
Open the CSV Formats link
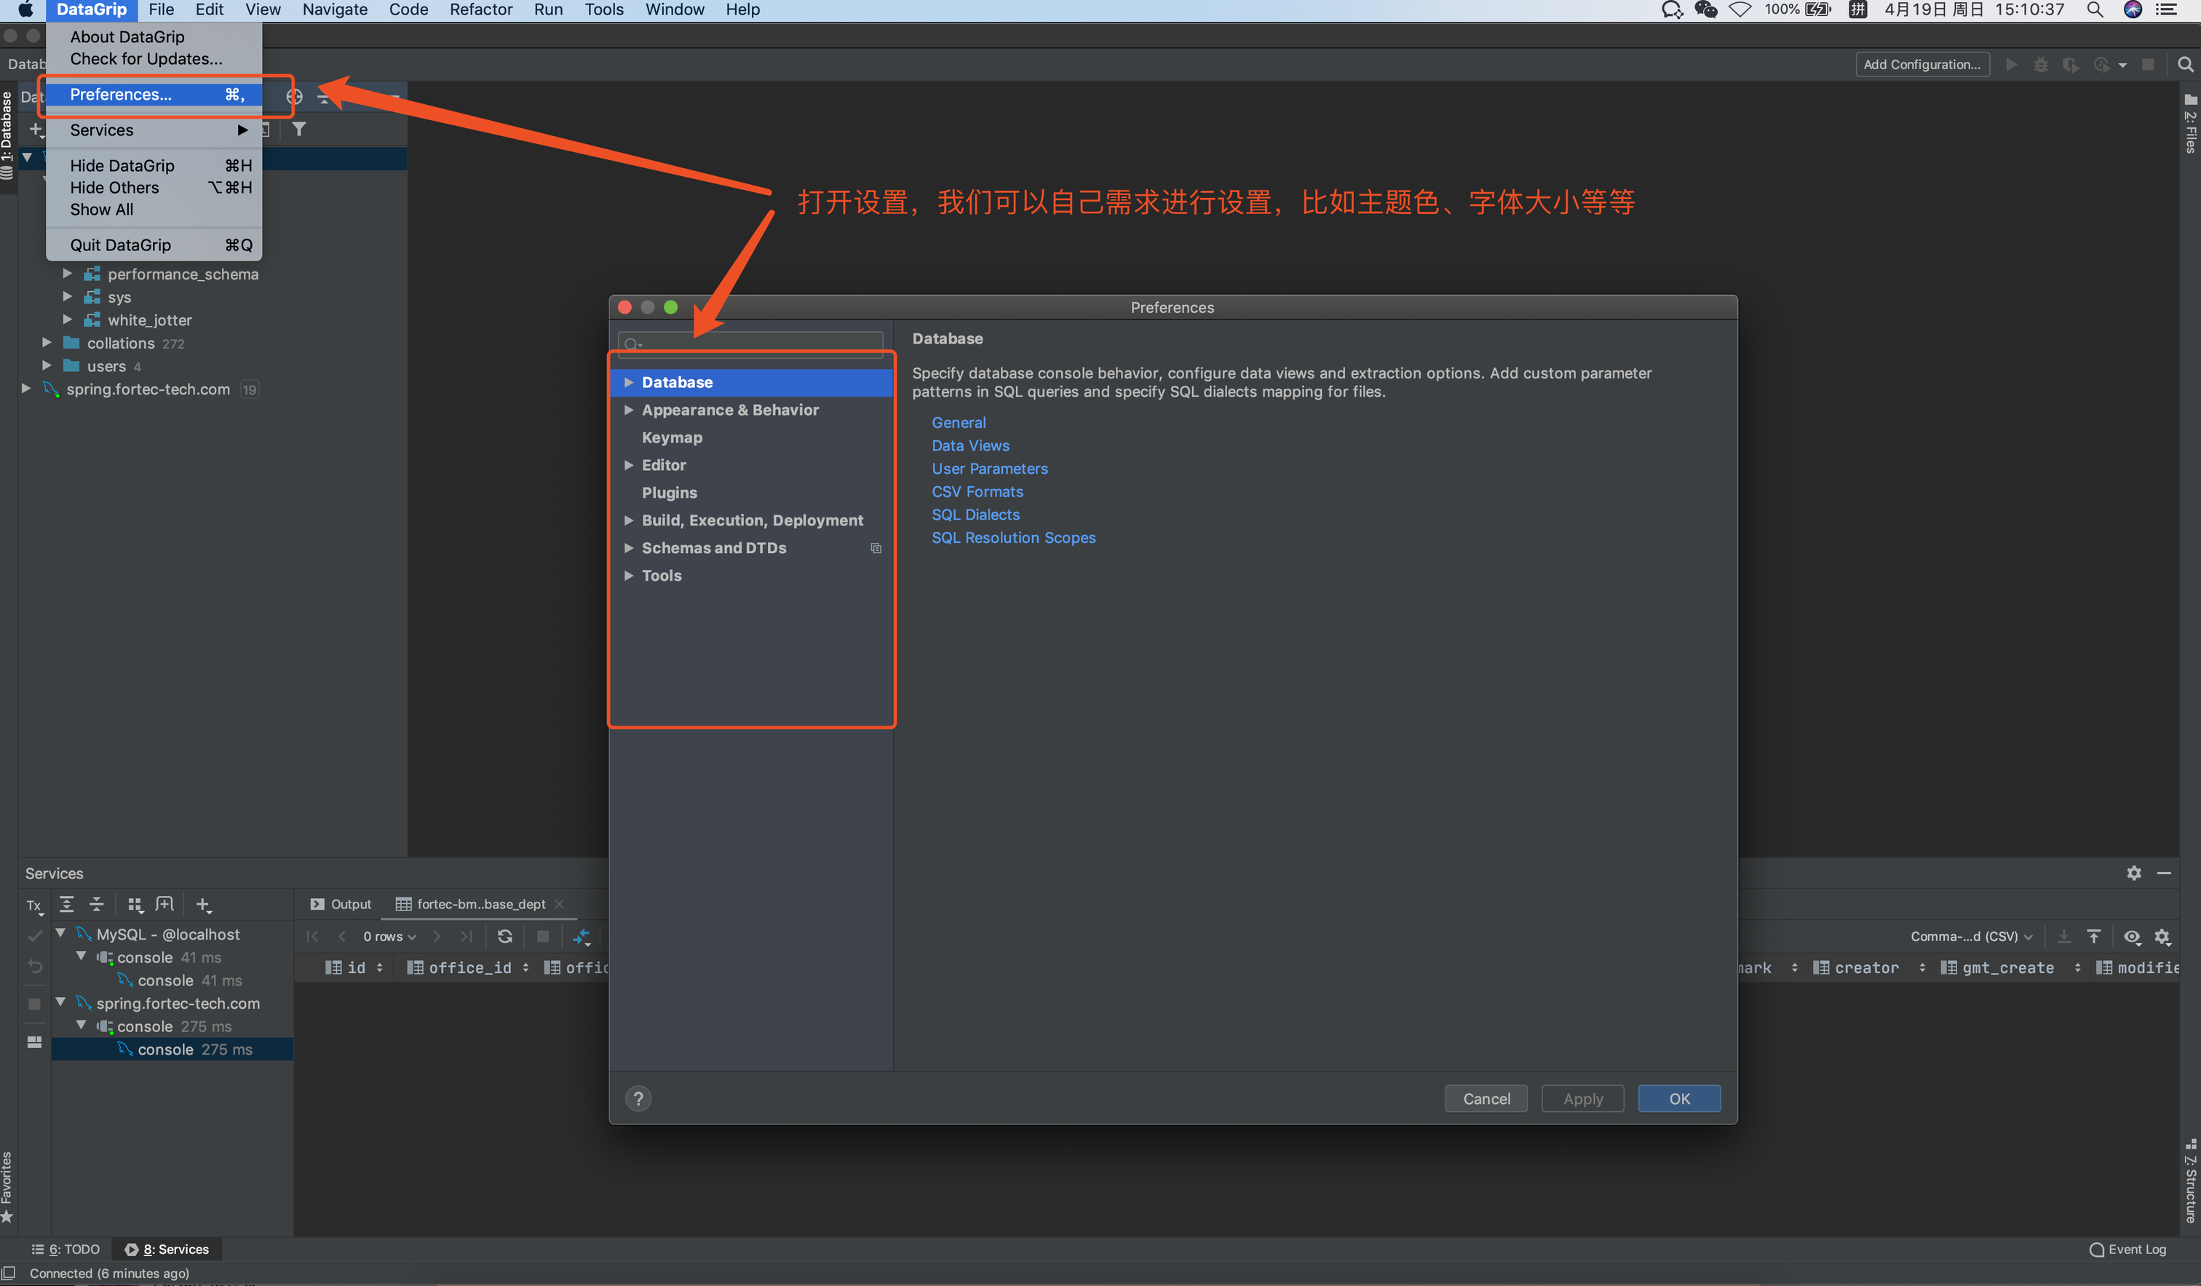pyautogui.click(x=977, y=492)
